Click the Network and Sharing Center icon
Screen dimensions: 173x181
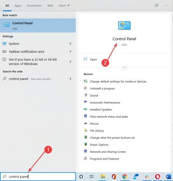tap(85, 151)
